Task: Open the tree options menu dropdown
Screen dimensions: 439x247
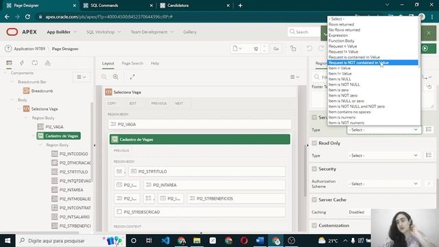Action: (82, 77)
